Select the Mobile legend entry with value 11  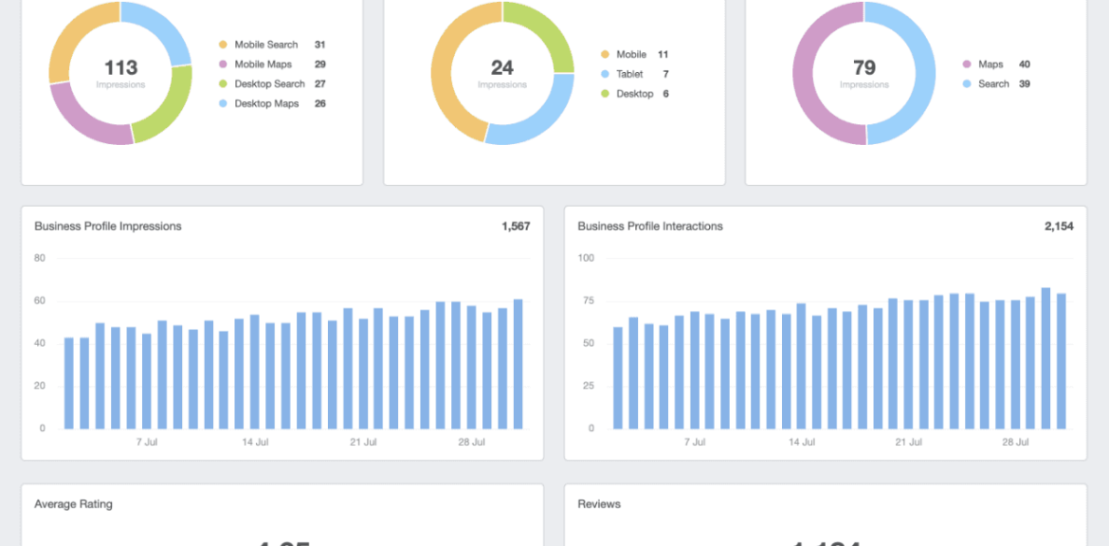point(630,55)
